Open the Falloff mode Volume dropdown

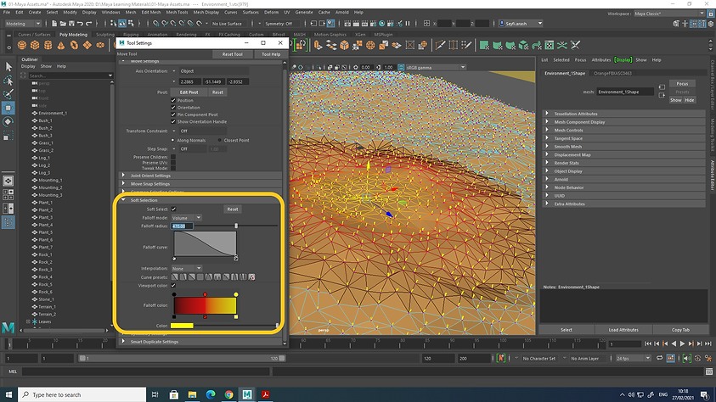186,218
